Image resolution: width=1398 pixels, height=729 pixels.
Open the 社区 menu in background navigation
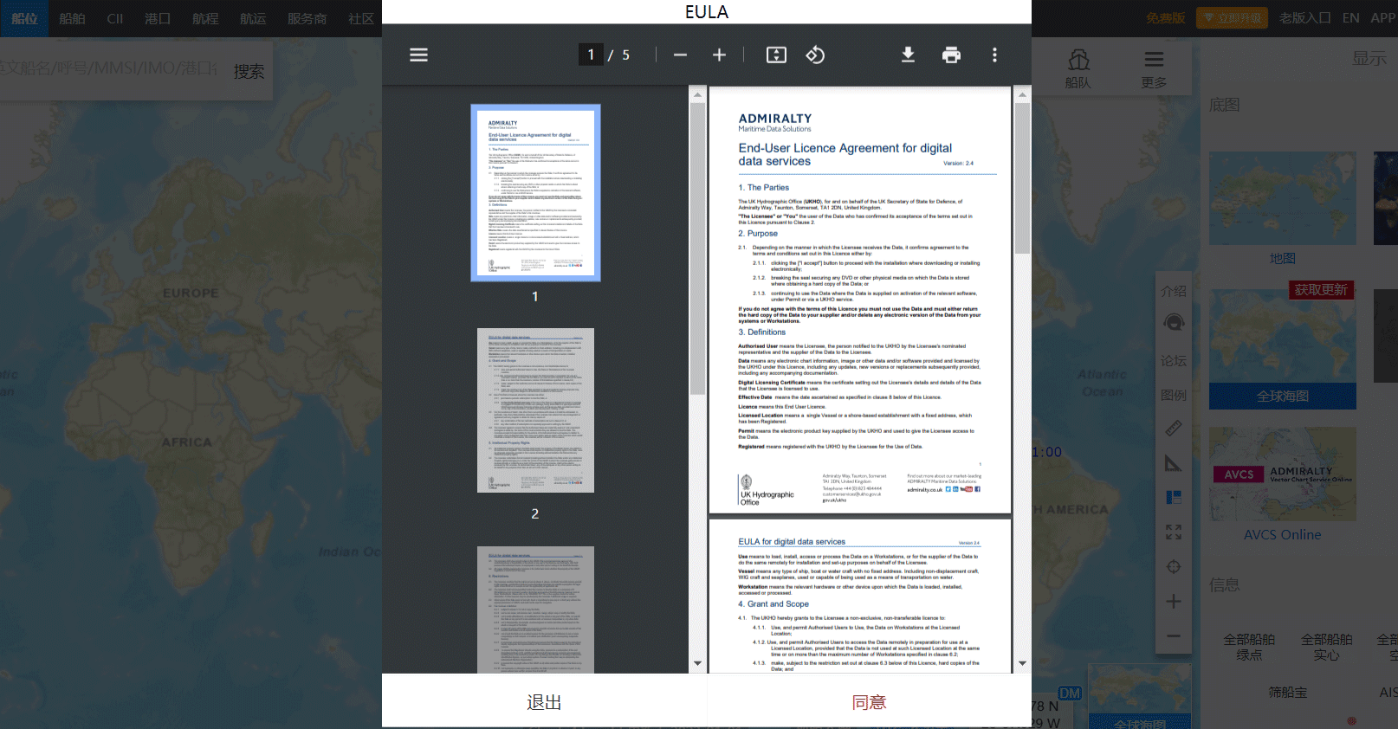coord(361,18)
